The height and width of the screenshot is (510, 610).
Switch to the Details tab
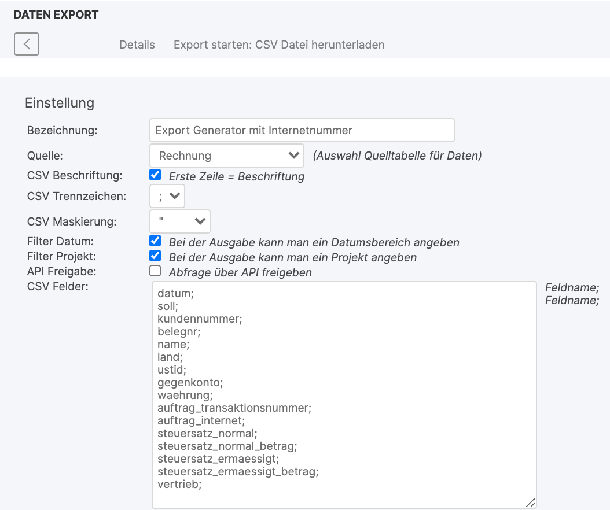pyautogui.click(x=137, y=45)
